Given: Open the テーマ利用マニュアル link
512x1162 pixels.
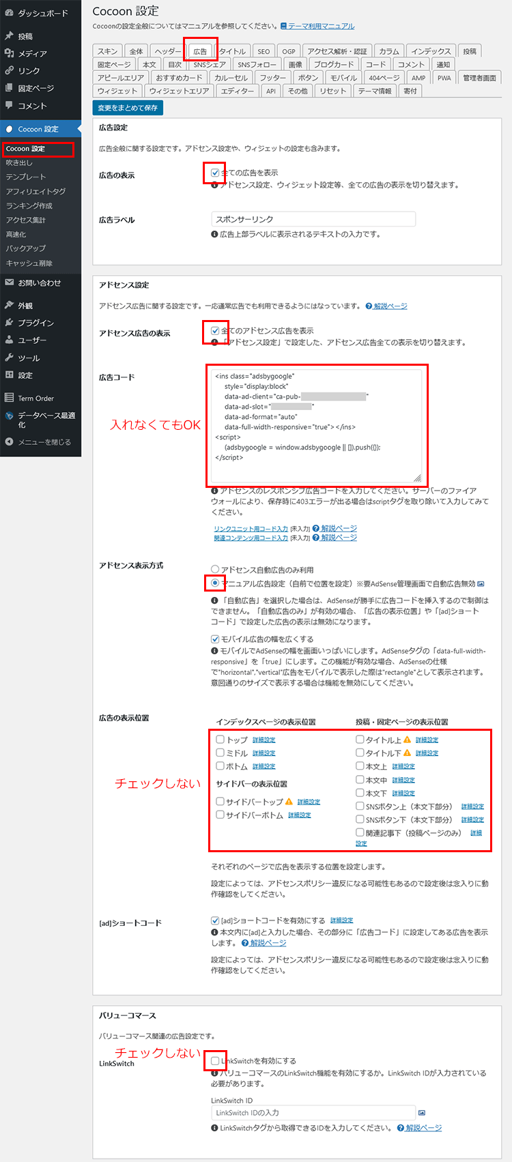Looking at the screenshot, I should pos(322,26).
